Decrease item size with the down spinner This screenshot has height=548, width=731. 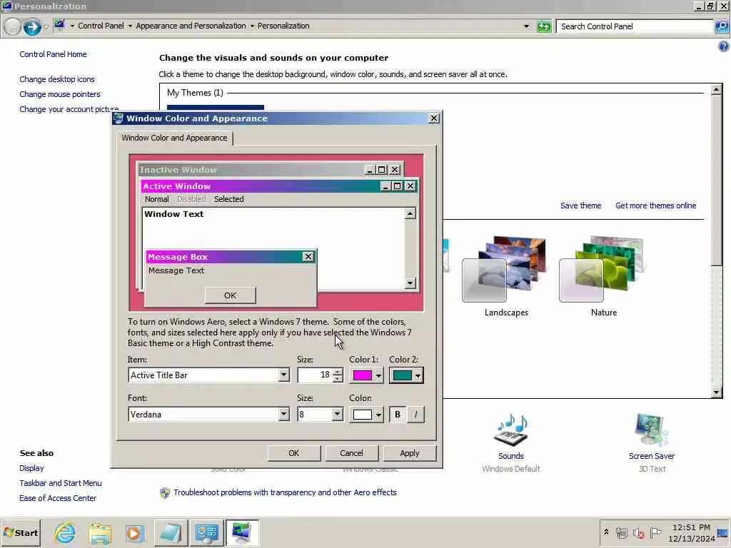click(338, 379)
